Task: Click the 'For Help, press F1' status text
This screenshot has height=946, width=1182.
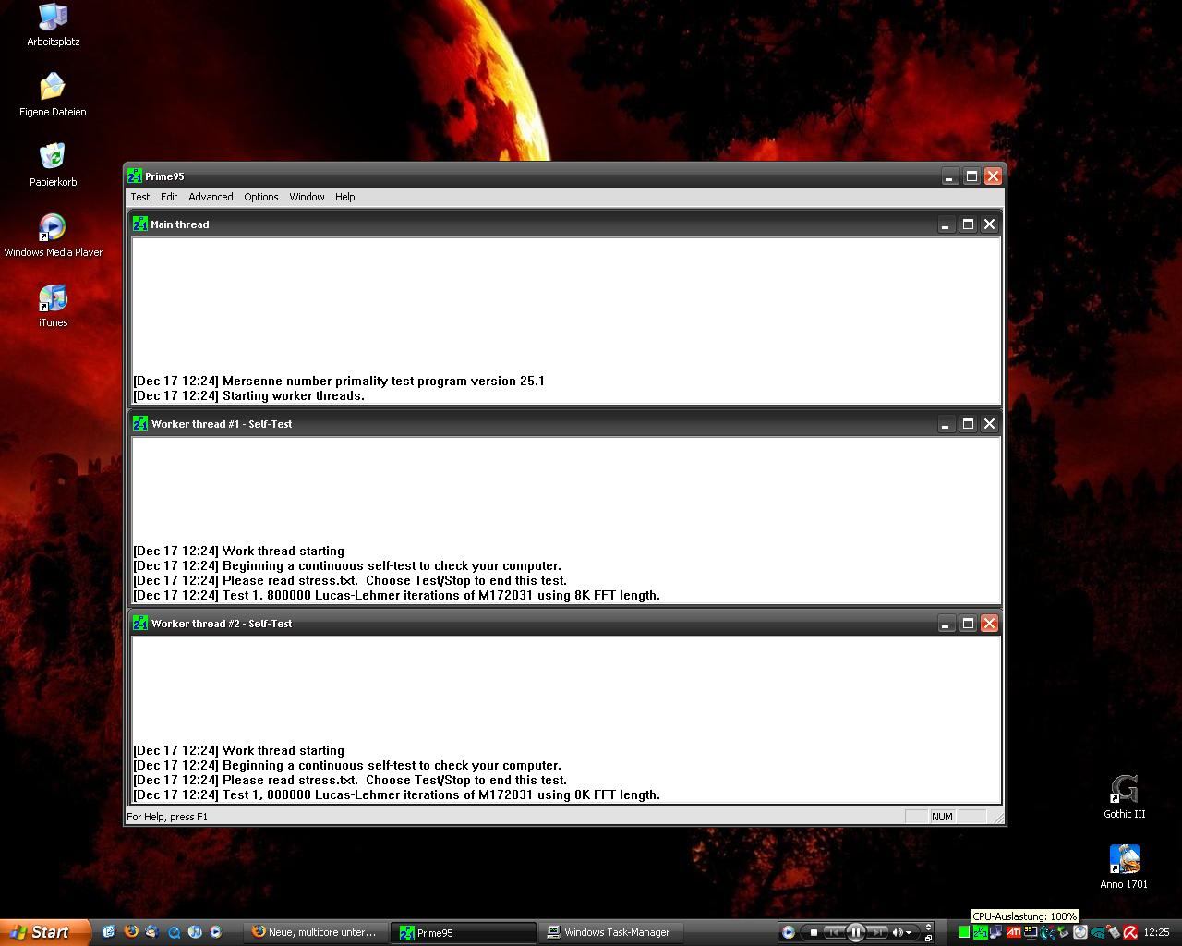Action: pyautogui.click(x=167, y=817)
